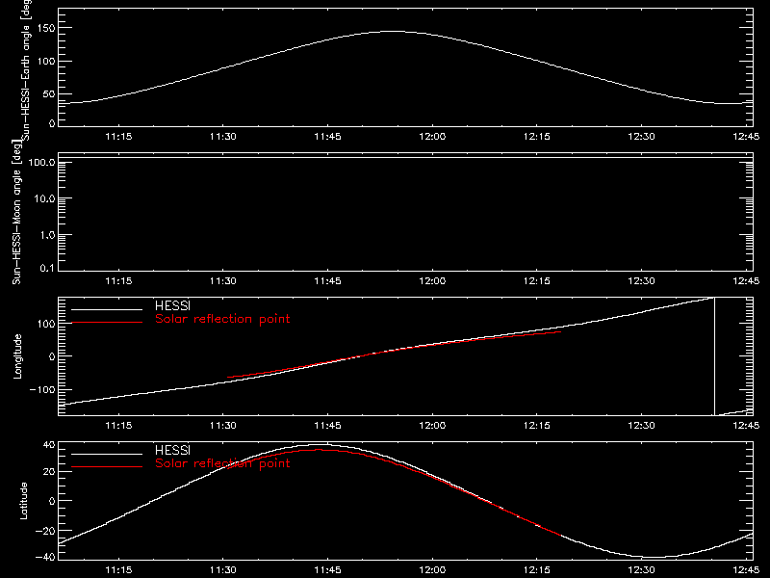Click the 10.0 tick label on Moon angle axis
Image resolution: width=770 pixels, height=578 pixels.
pos(44,198)
